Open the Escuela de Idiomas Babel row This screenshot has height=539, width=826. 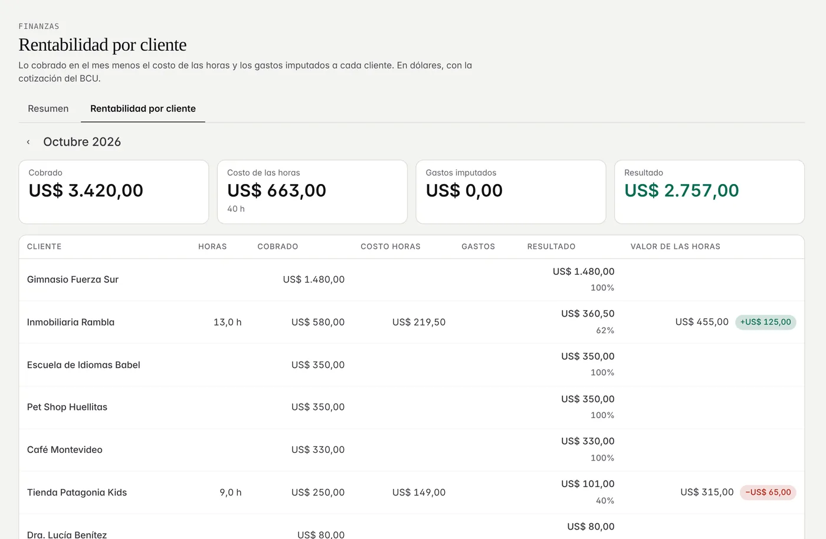tap(411, 365)
